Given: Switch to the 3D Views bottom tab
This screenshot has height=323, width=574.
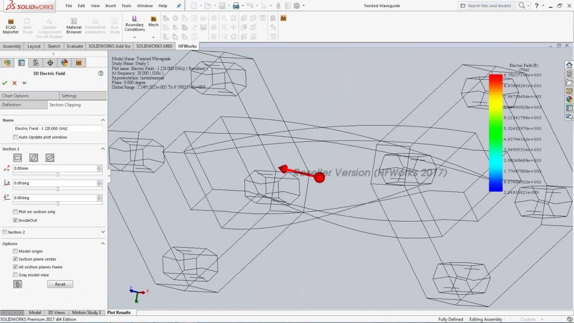Looking at the screenshot, I should tap(57, 313).
